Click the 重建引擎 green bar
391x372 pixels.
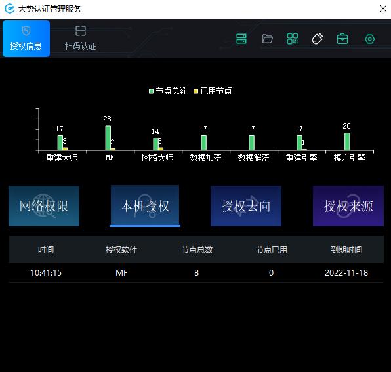(x=300, y=142)
